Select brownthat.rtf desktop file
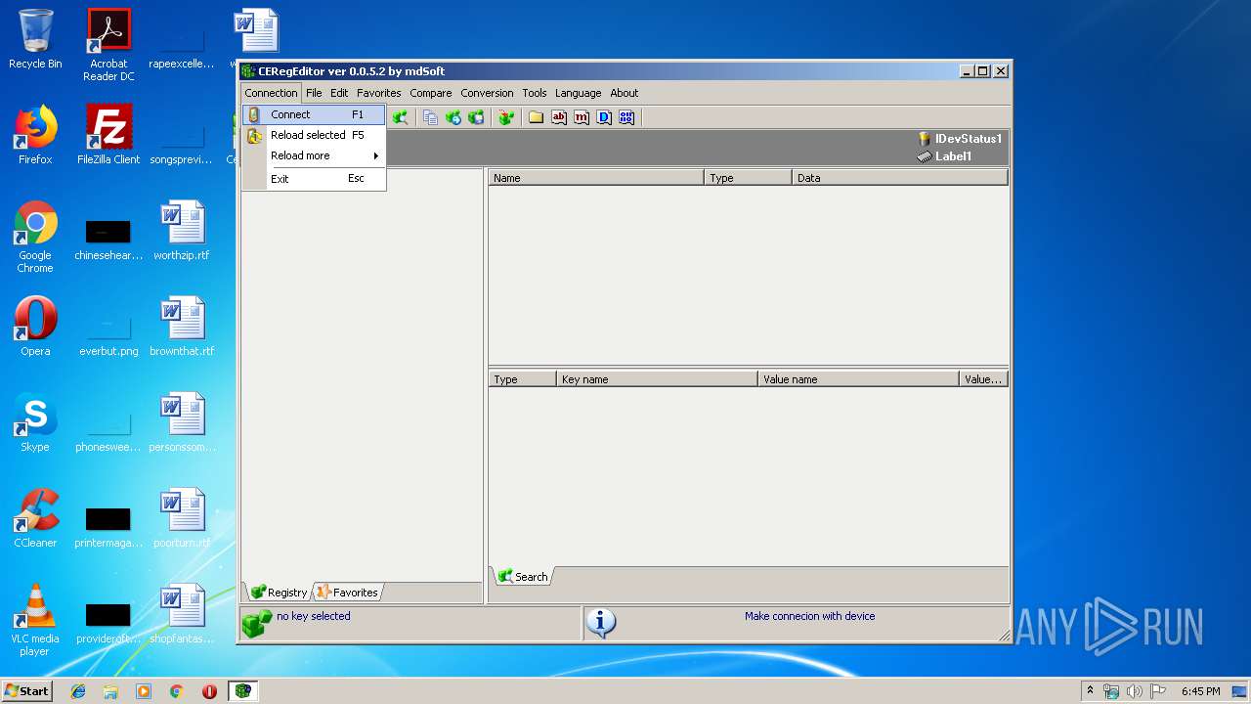This screenshot has height=704, width=1251. point(182,327)
